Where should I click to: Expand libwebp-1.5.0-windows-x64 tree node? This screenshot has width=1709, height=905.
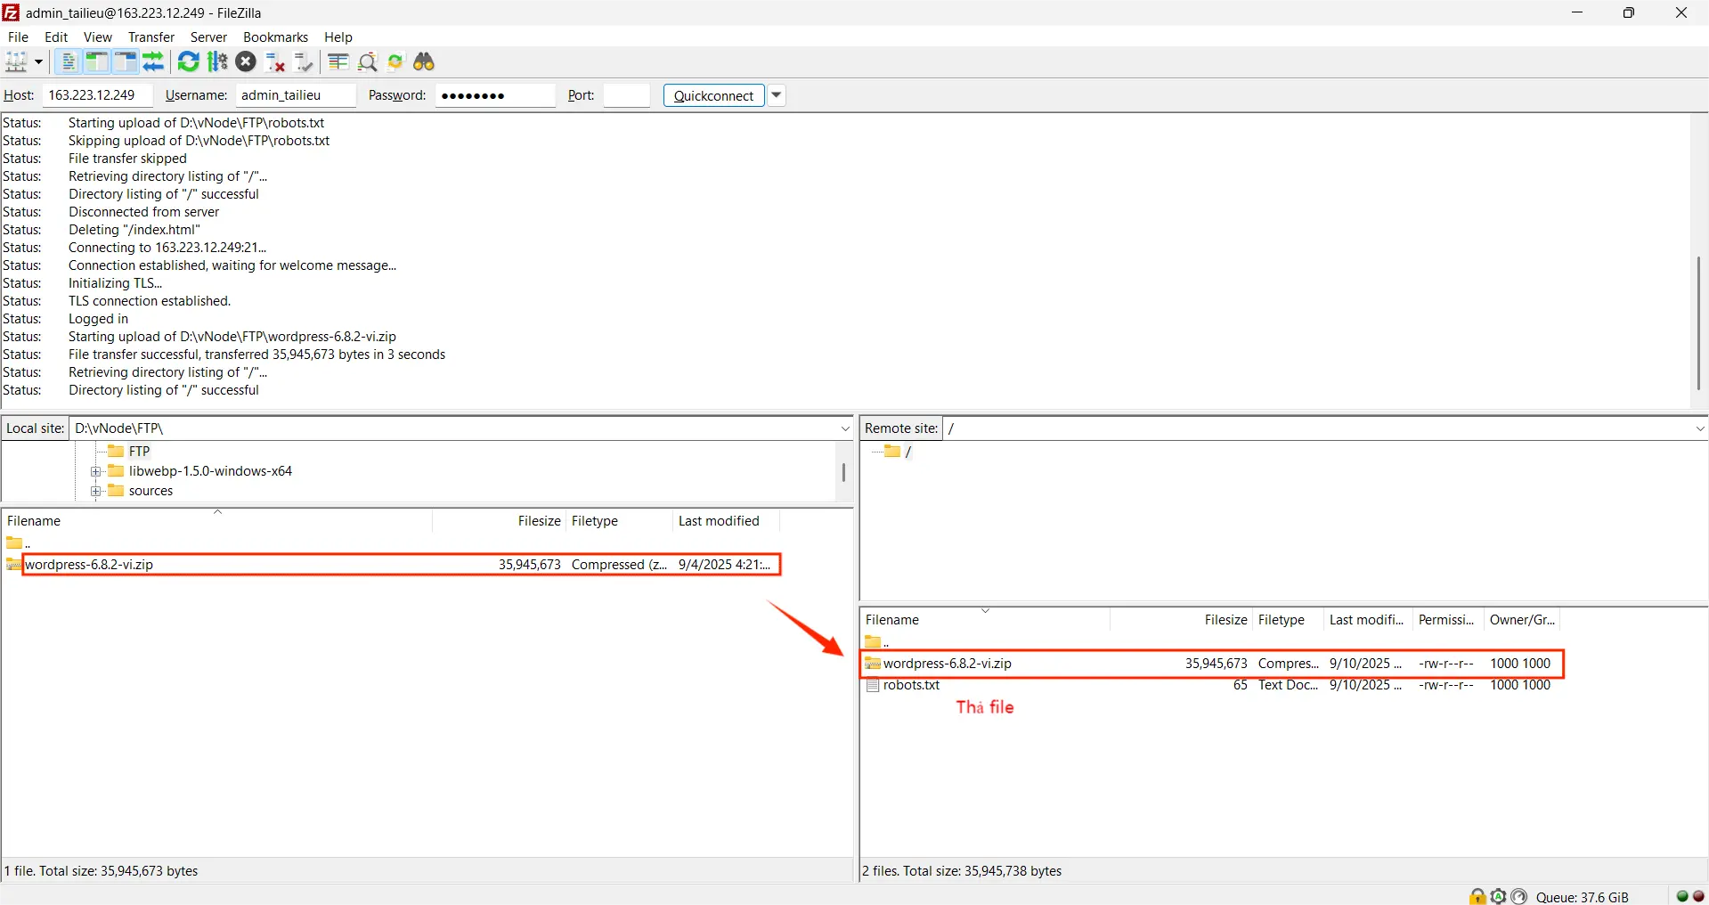click(95, 471)
